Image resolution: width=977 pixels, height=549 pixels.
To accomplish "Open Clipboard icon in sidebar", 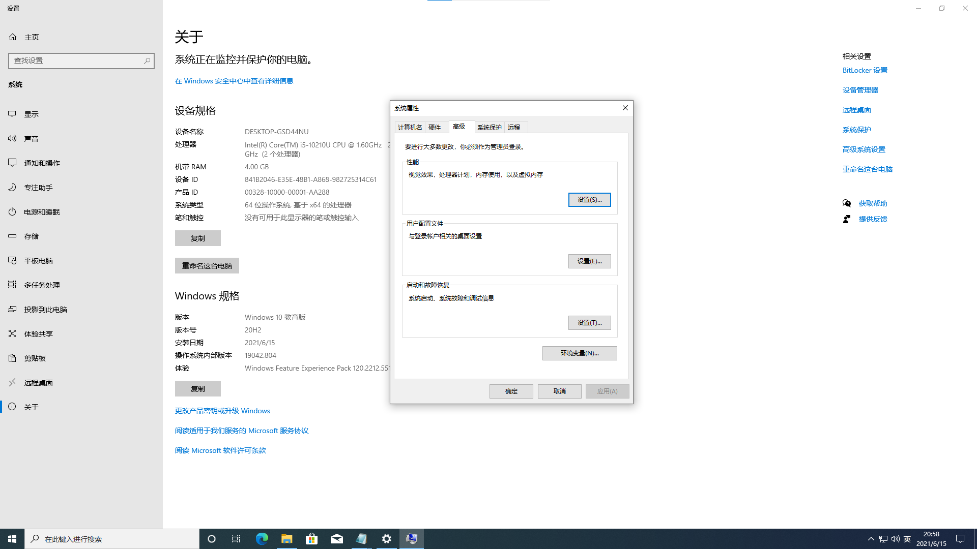I will coord(12,358).
